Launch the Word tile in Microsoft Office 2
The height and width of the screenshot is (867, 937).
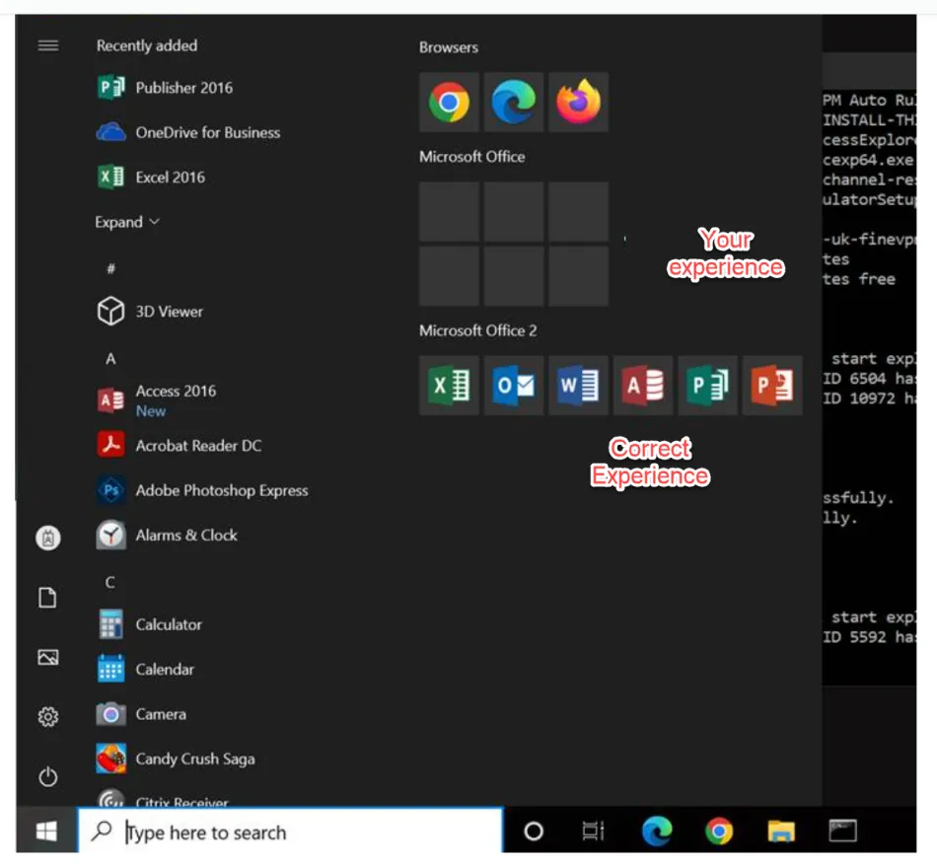pos(578,386)
